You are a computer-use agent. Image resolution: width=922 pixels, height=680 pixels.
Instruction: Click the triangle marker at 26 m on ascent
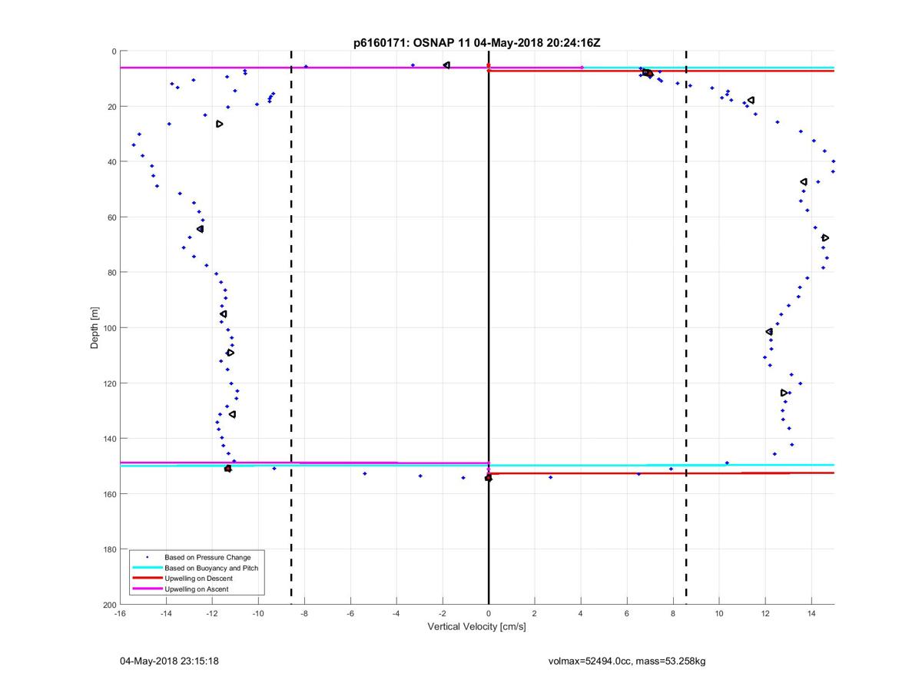[x=220, y=124]
